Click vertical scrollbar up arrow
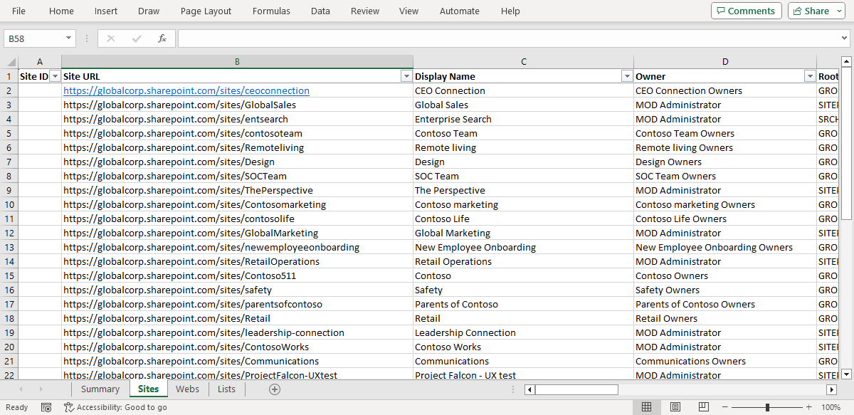The image size is (854, 415). tap(846, 61)
